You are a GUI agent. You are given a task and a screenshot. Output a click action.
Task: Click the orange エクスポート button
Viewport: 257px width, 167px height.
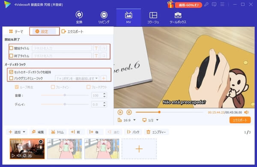240,120
